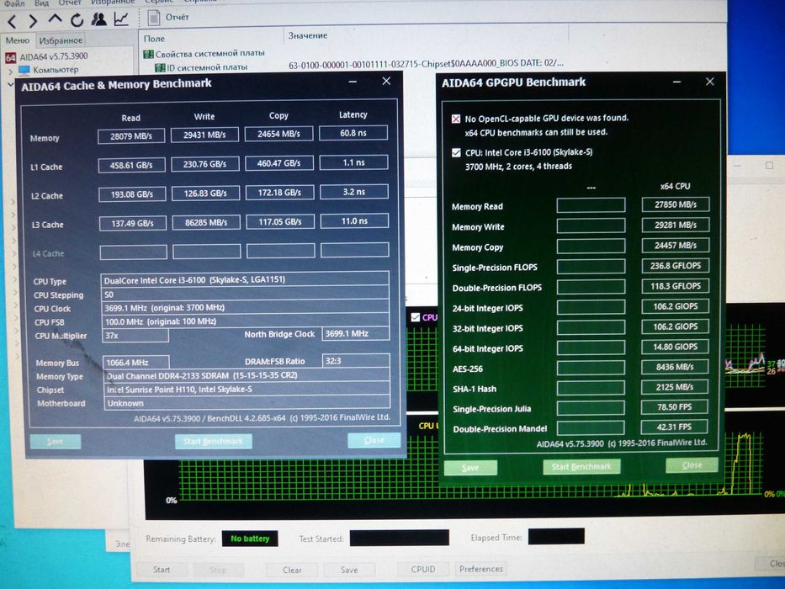Go back with the left arrow toolbar icon
The image size is (785, 589).
click(13, 21)
